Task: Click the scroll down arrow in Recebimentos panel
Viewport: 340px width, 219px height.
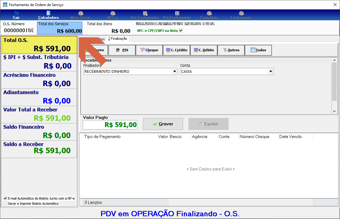Action: click(334, 111)
